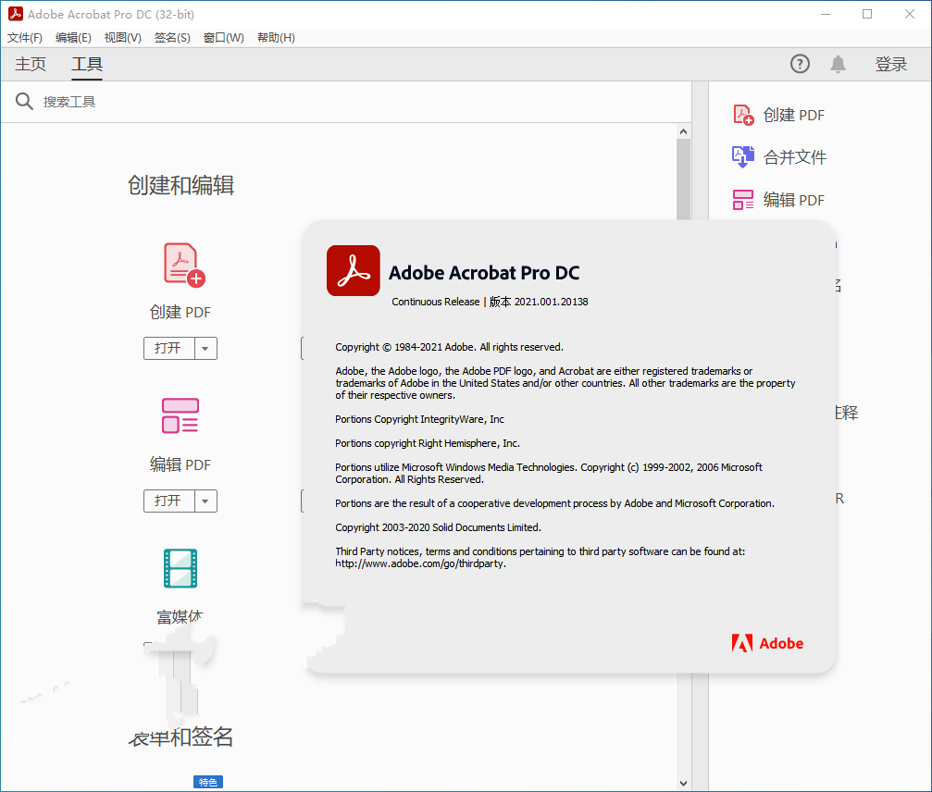Switch to the 主页 tab
Viewport: 932px width, 792px height.
pos(31,64)
